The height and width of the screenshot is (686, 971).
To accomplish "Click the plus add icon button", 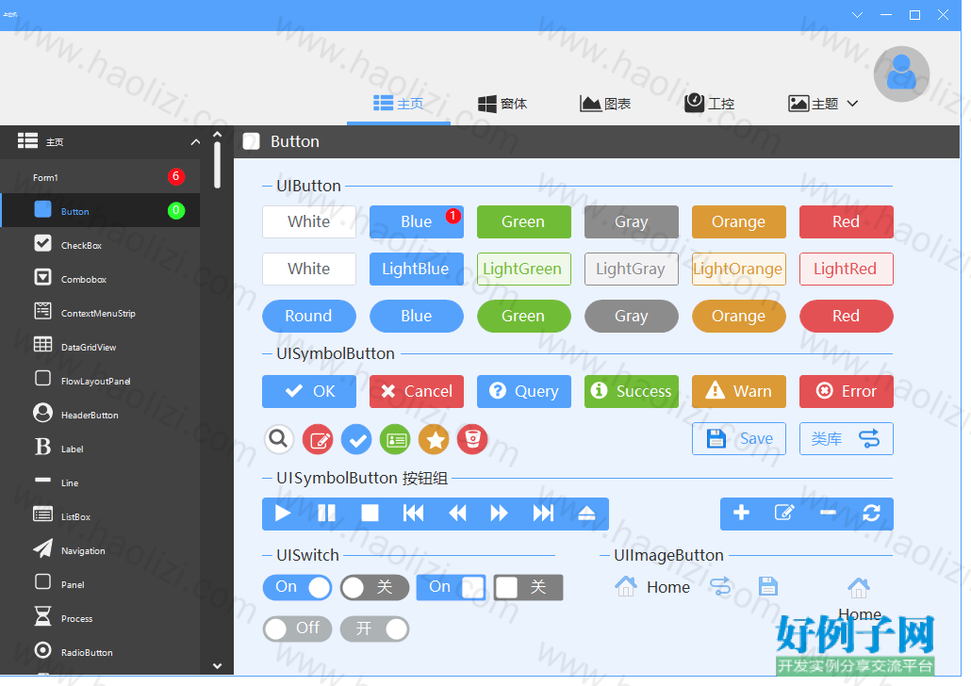I will pyautogui.click(x=741, y=514).
